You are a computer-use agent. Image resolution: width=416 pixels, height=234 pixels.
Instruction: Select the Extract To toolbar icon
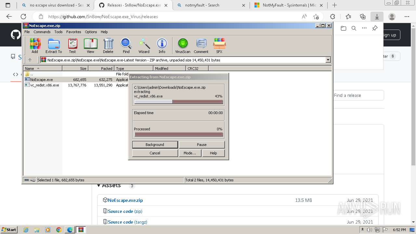point(54,45)
